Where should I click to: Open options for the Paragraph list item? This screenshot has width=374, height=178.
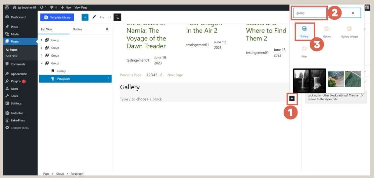click(x=108, y=79)
